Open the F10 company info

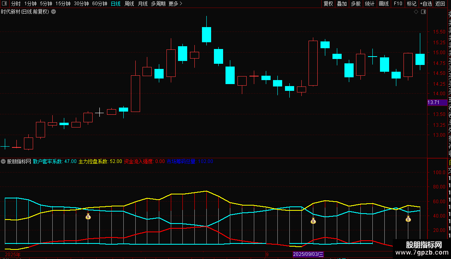click(398, 4)
